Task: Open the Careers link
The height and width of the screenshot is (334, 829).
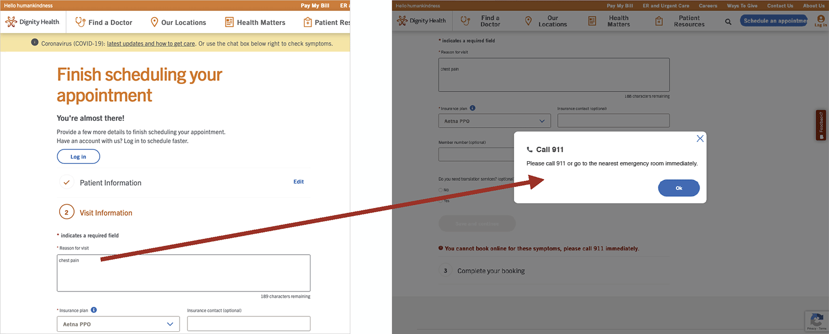Action: pyautogui.click(x=708, y=5)
